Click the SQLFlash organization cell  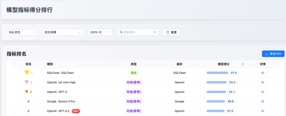(x=180, y=73)
